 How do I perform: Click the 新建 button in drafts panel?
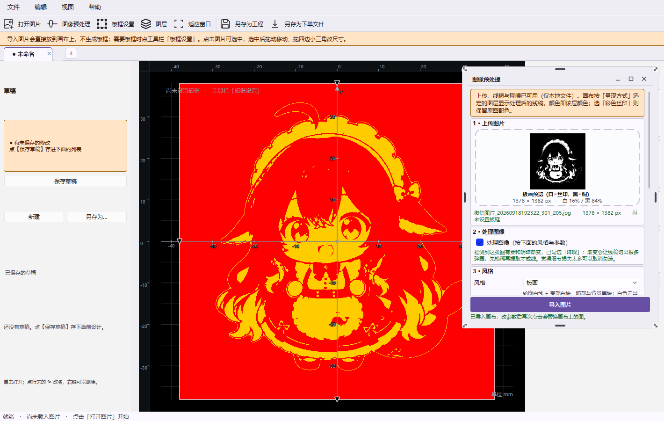coord(34,217)
